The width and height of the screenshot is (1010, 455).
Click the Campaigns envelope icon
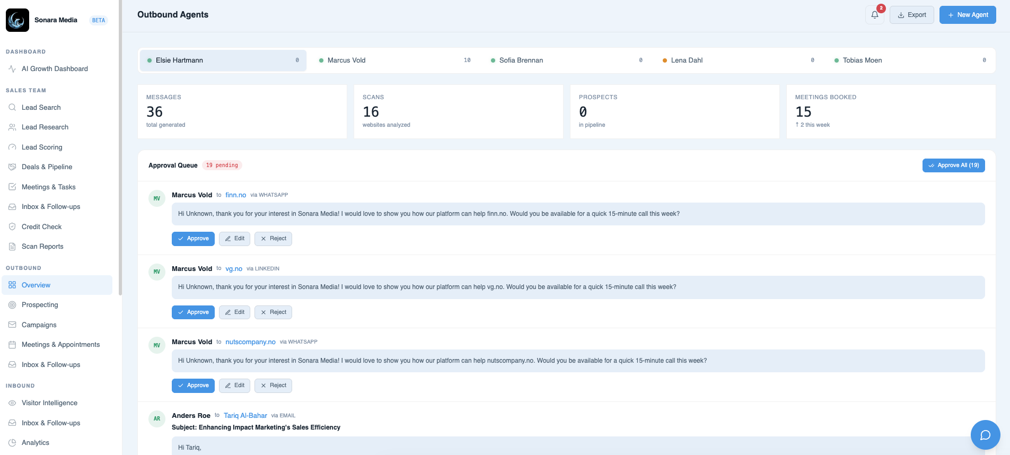click(x=12, y=325)
